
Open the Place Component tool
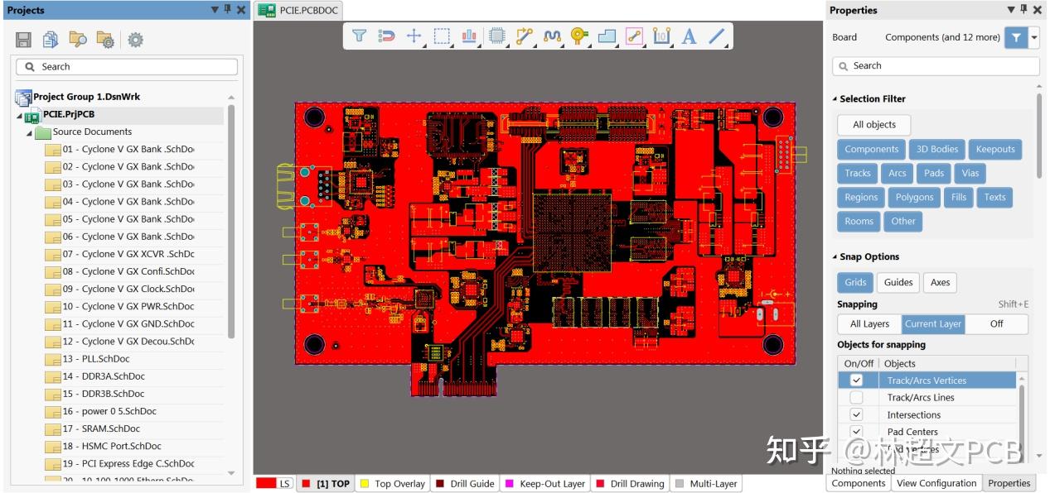[x=498, y=36]
